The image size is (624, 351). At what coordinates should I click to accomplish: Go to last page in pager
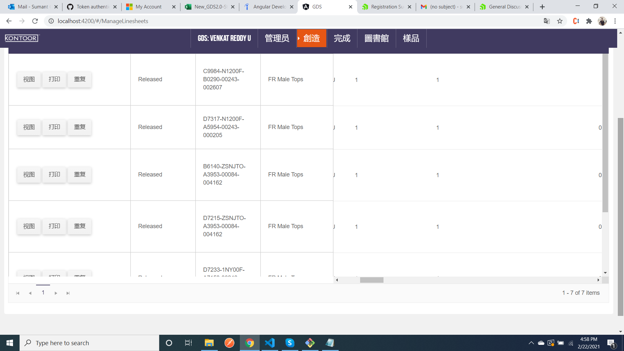pyautogui.click(x=68, y=293)
